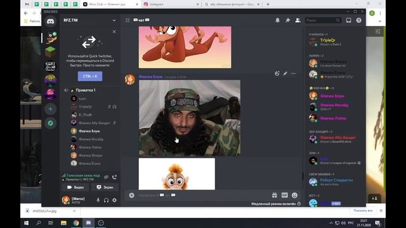Expand the RFZ.TM server menu chevron

(x=114, y=20)
